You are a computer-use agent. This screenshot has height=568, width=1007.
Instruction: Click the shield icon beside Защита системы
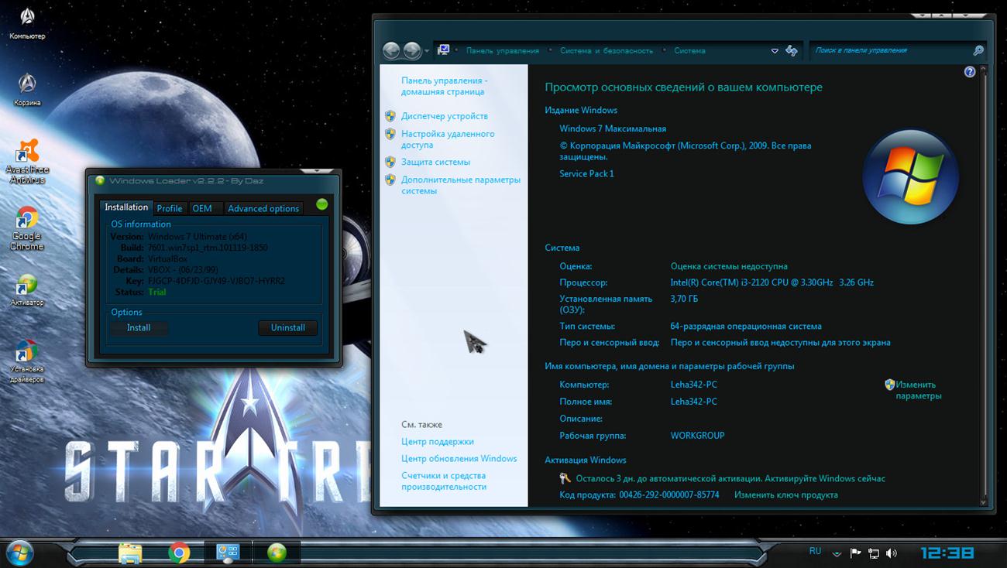point(390,162)
